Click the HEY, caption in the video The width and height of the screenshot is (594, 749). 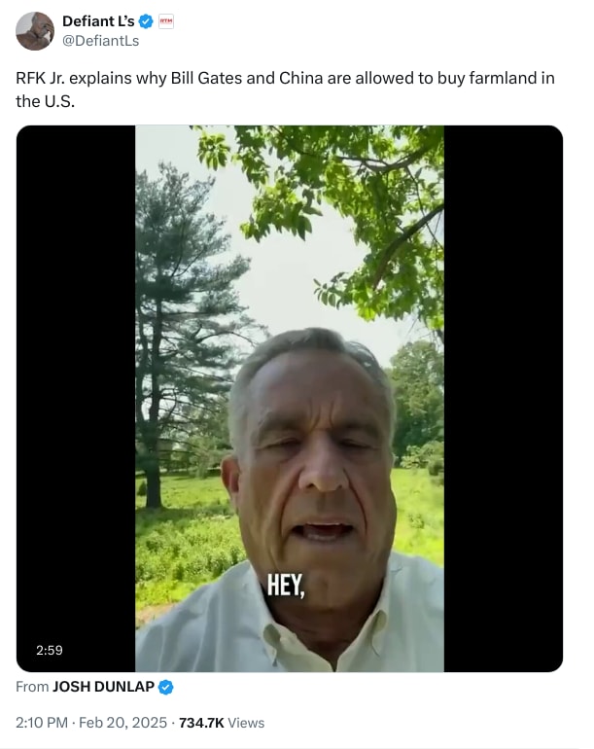pos(286,586)
